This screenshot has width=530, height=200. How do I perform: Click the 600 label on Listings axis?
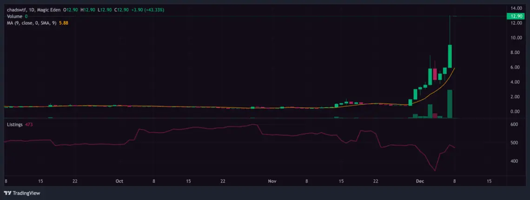[x=514, y=125]
